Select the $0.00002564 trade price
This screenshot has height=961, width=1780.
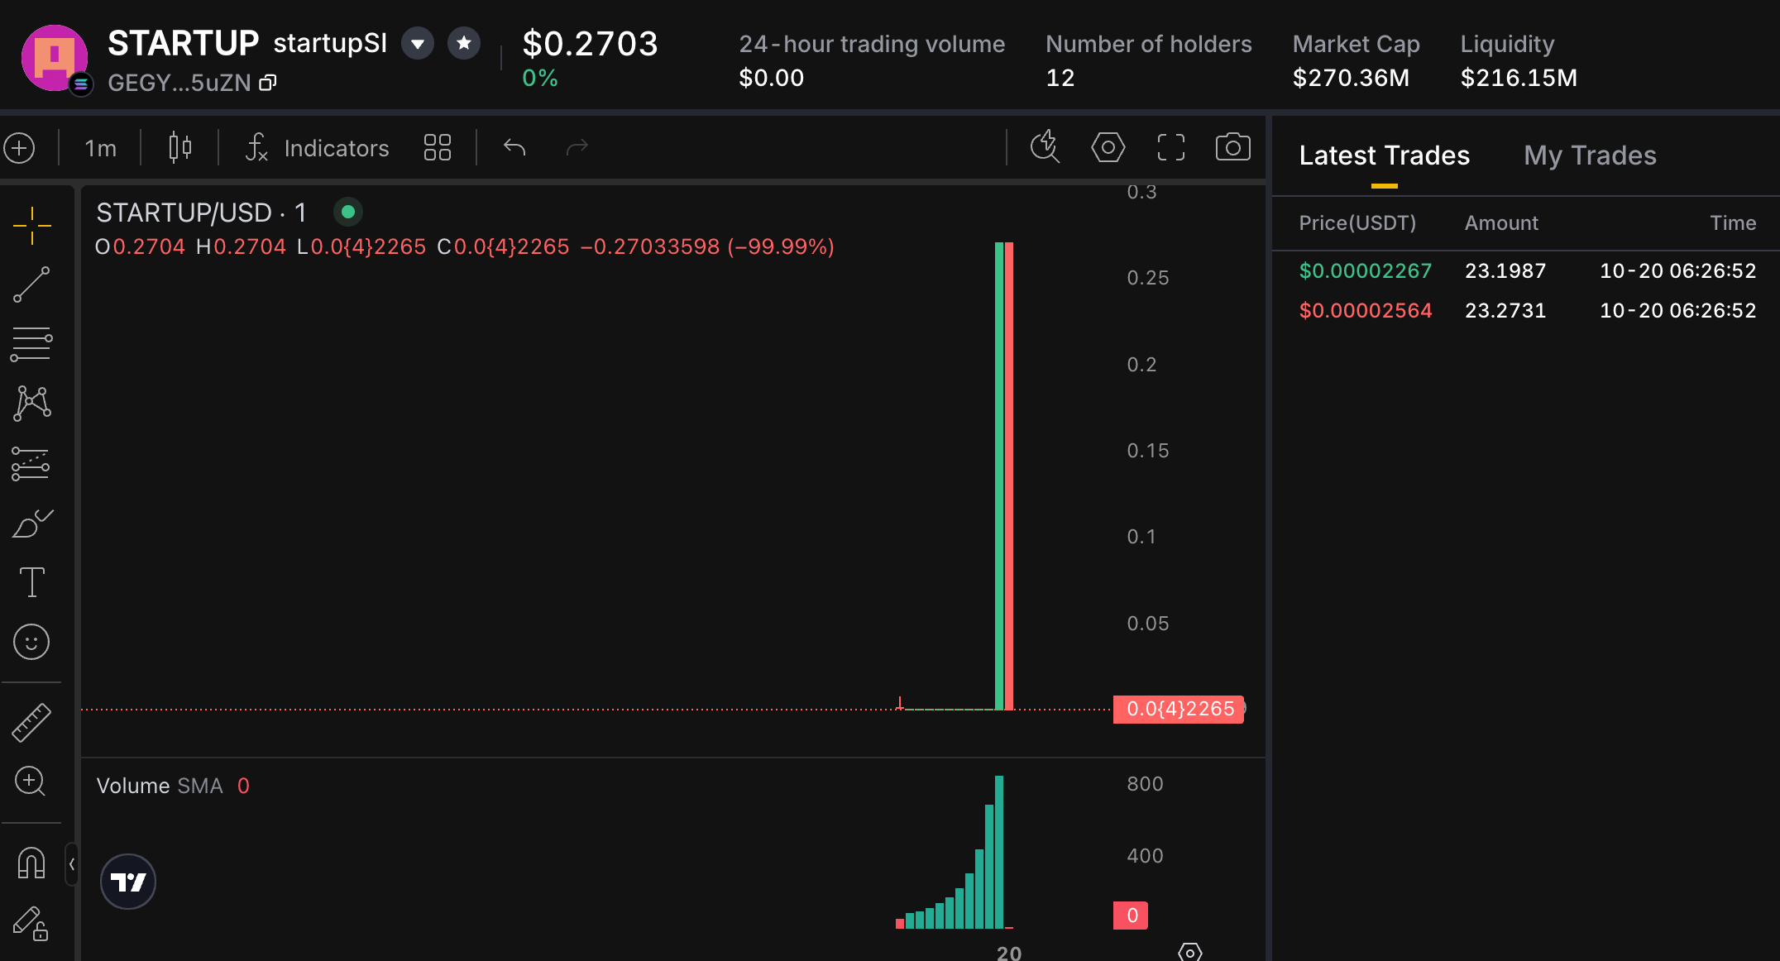(1366, 310)
